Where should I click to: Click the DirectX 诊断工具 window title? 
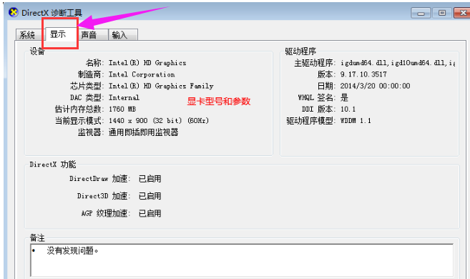(x=52, y=13)
